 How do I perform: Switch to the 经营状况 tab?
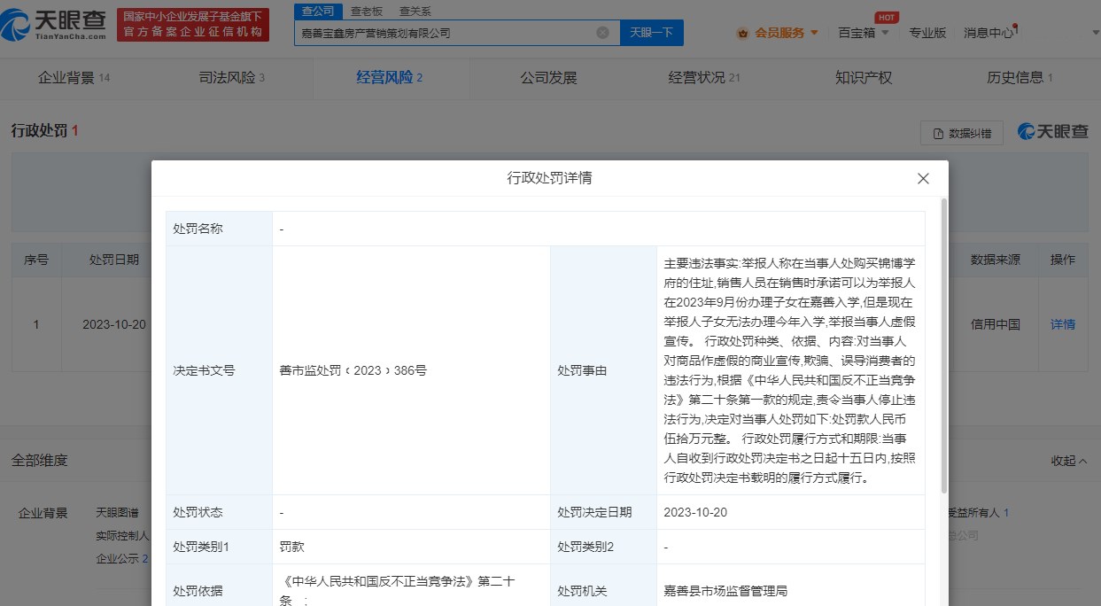coord(703,78)
